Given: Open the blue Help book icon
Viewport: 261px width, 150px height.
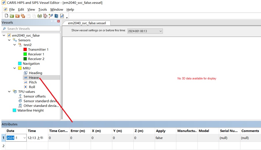Looking at the screenshot, I should 57,16.
